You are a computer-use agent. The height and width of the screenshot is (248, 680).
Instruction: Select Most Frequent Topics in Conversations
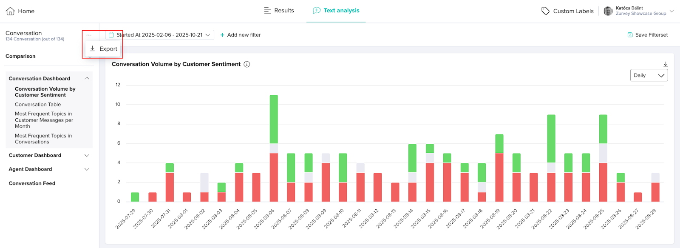click(43, 139)
